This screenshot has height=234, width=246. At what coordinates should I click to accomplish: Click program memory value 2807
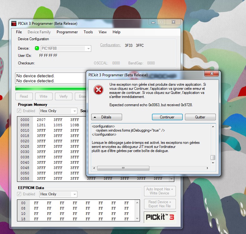tap(41, 120)
